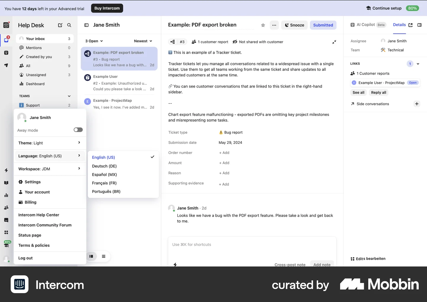The height and width of the screenshot is (302, 427).
Task: Open the Newest sort dropdown
Action: (x=143, y=41)
